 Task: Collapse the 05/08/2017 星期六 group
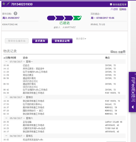click(6, 118)
